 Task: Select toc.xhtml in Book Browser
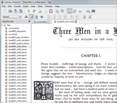pos(13,34)
